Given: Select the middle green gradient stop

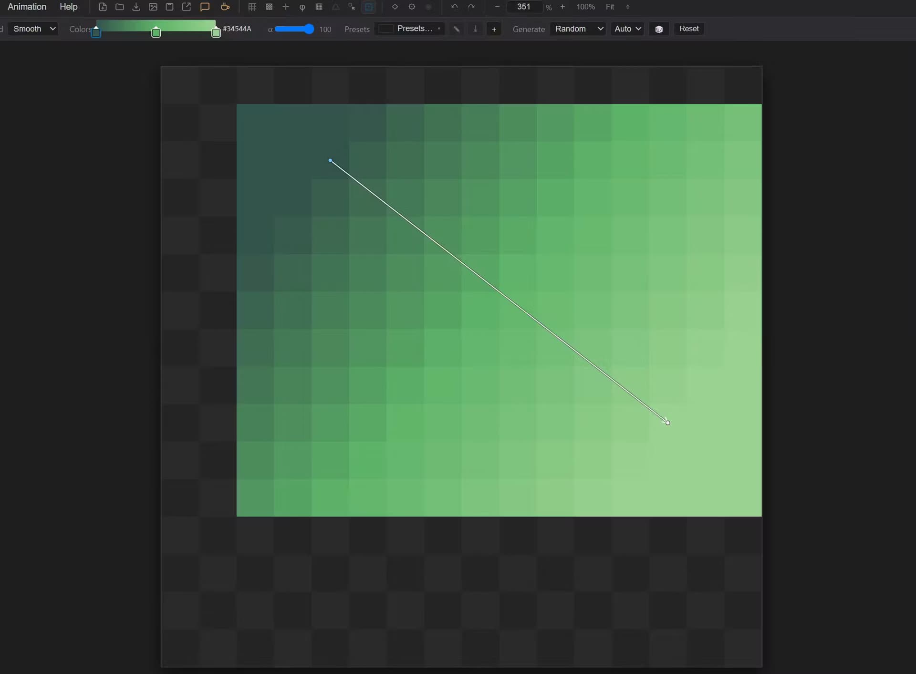Looking at the screenshot, I should [x=156, y=32].
